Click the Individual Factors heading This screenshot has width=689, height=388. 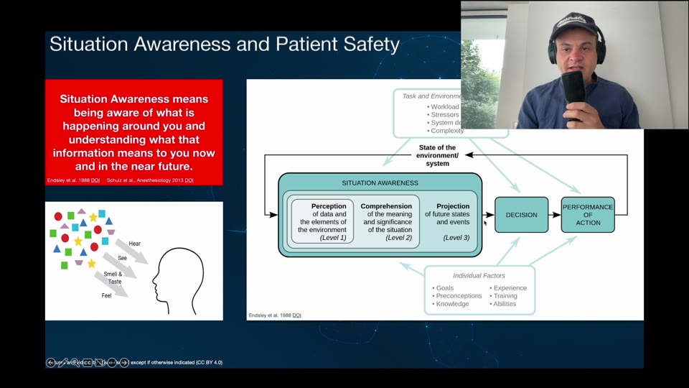coord(479,276)
